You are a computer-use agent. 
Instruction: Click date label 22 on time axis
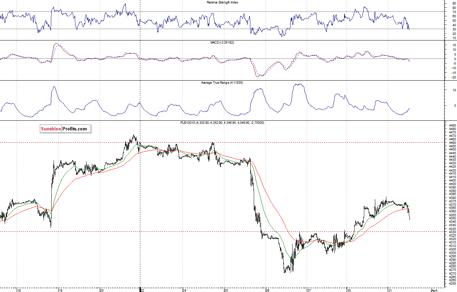pos(142,290)
